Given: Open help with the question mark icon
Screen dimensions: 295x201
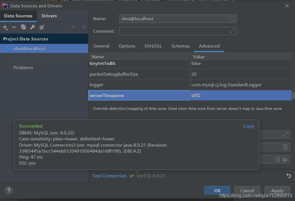Looking at the screenshot, I should click(9, 190).
